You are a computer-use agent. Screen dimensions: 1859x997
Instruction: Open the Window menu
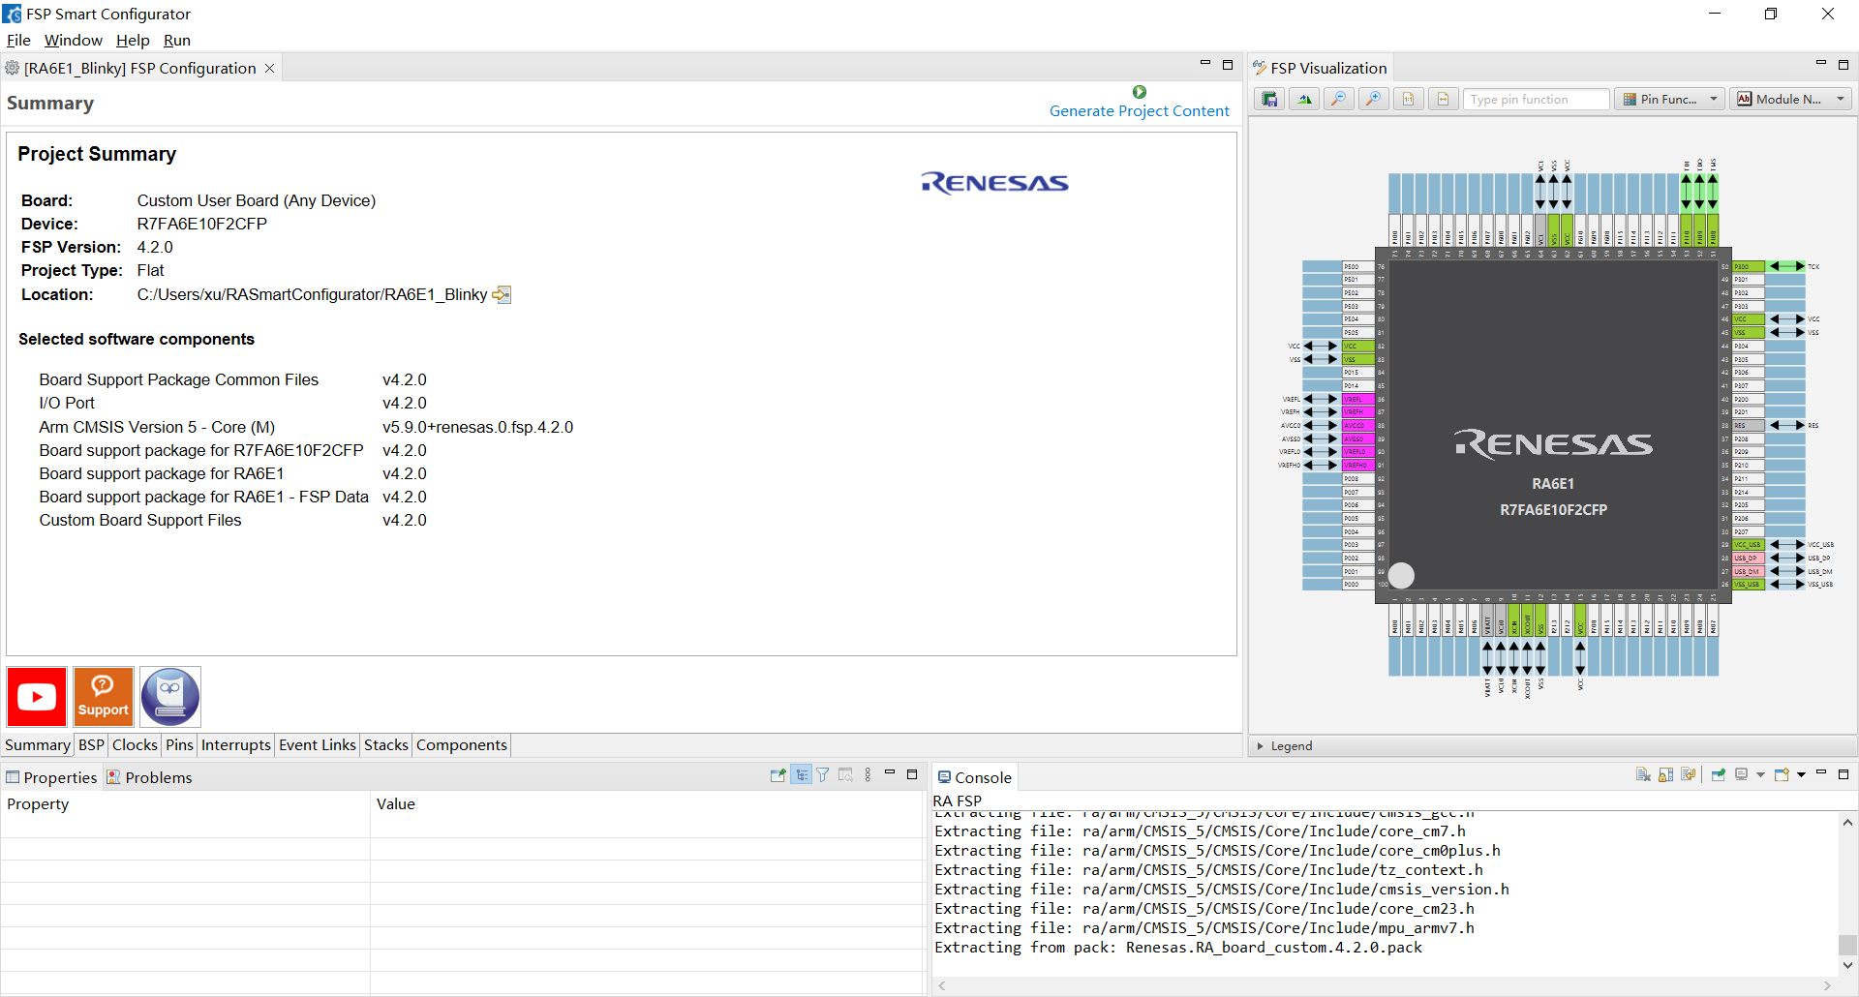pyautogui.click(x=74, y=41)
